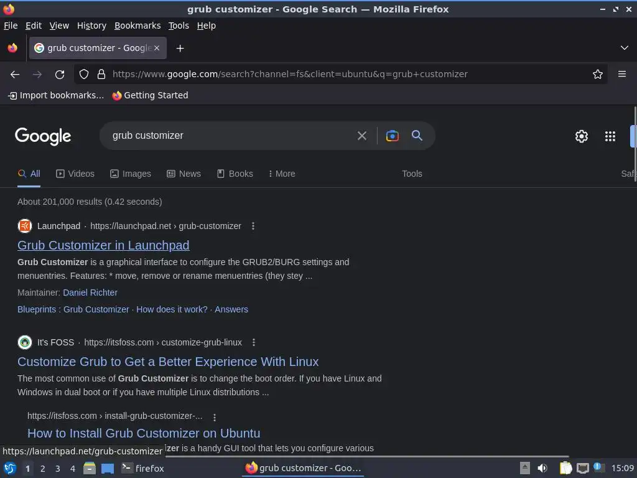Image resolution: width=637 pixels, height=478 pixels.
Task: Expand the More search categories
Action: coord(282,174)
